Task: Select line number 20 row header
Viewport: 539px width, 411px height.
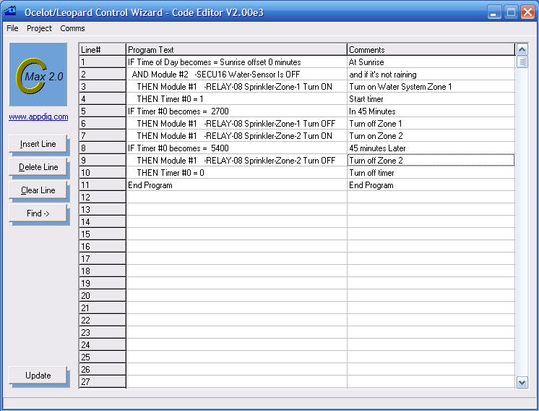Action: click(x=102, y=296)
